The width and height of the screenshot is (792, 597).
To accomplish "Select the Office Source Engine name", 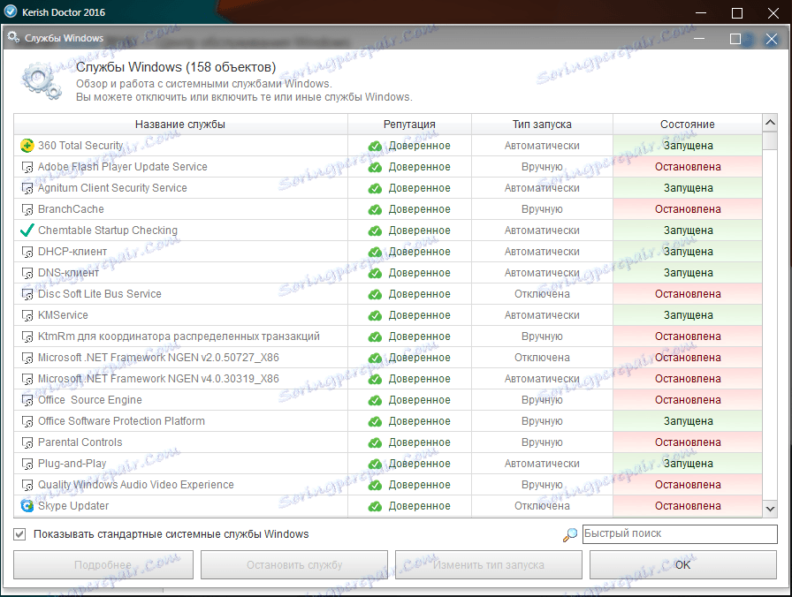I will coord(90,400).
